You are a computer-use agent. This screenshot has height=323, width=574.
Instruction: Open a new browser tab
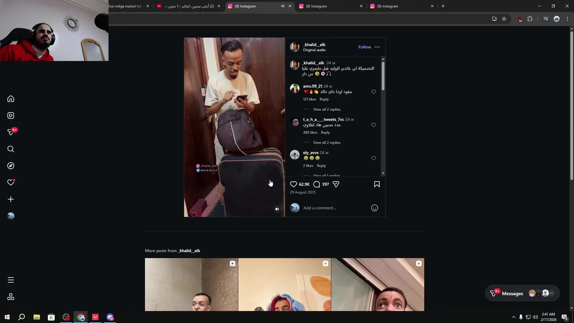point(443,6)
